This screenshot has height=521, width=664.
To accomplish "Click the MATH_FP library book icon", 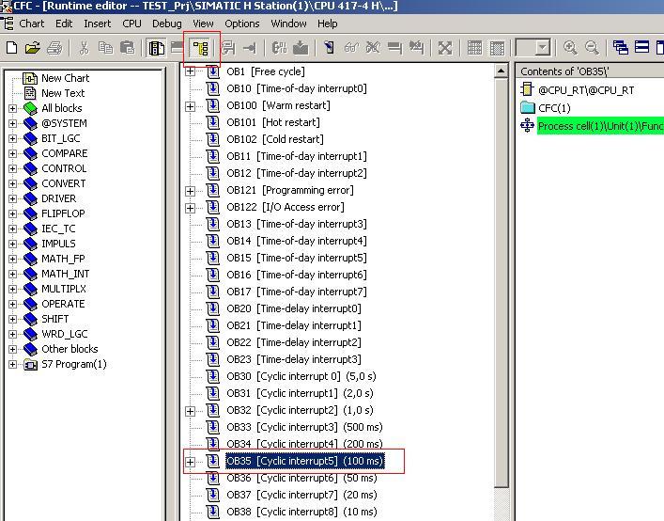I will [30, 259].
